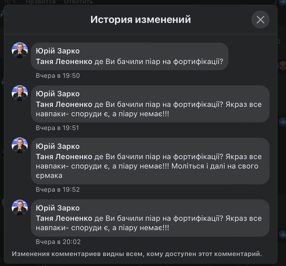This screenshot has width=286, height=266.
Task: Open Таня Леоненко mention in fourth comment
Action: [x=64, y=218]
